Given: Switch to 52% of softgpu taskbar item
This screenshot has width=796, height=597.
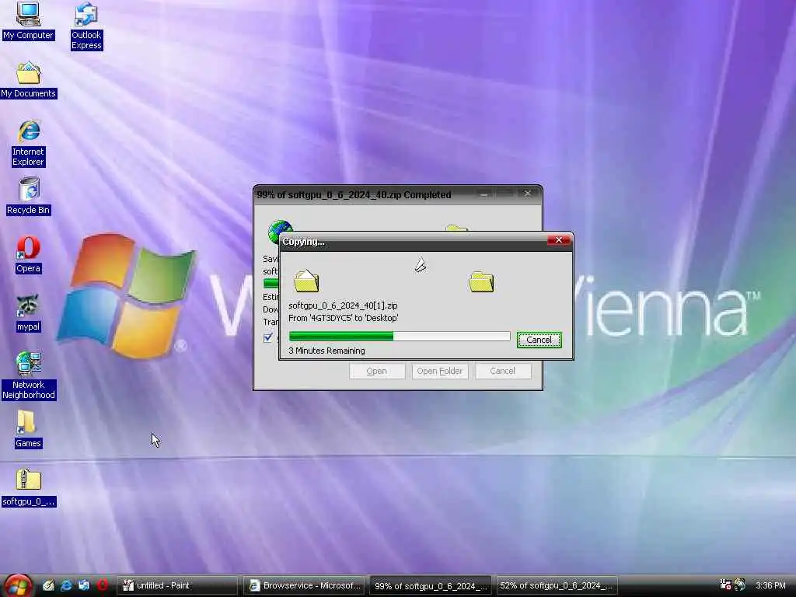Looking at the screenshot, I should click(556, 585).
